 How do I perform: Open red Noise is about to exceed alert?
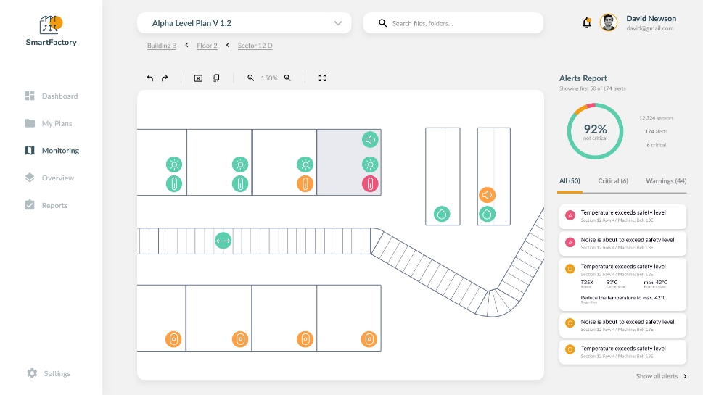point(622,244)
